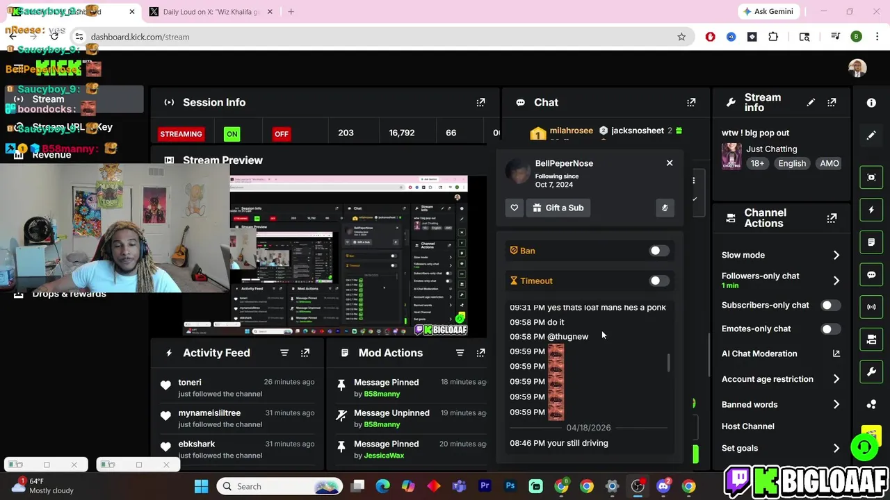Pop out the Stream info panel

click(x=832, y=102)
